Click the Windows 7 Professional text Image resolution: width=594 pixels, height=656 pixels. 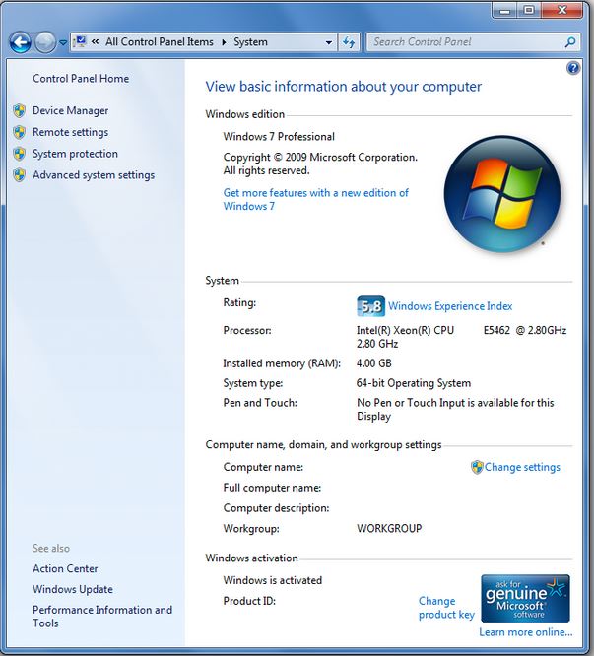pyautogui.click(x=279, y=136)
